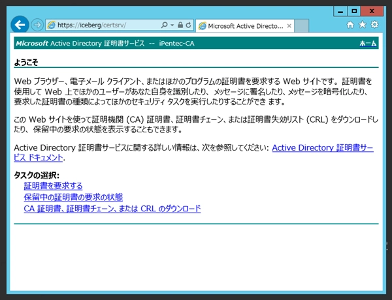This screenshot has height=300, width=392.
Task: Open a new blank tab
Action: point(301,25)
